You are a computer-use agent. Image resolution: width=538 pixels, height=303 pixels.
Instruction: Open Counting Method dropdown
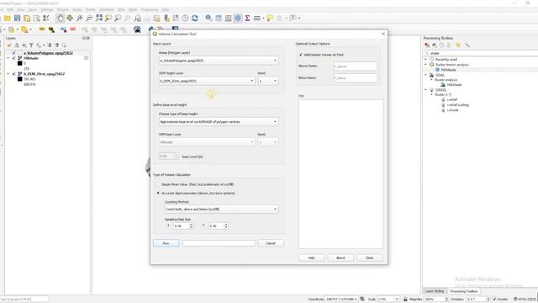(x=221, y=209)
